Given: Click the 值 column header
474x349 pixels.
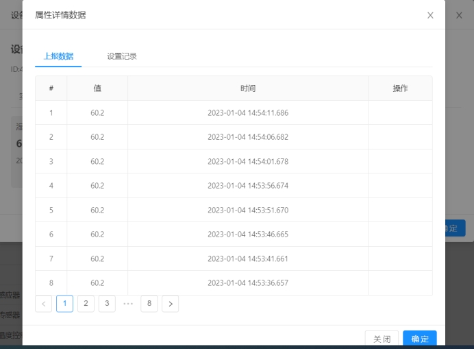Looking at the screenshot, I should (x=97, y=88).
